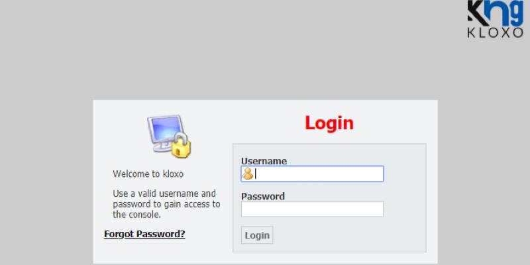
Task: Click the user avatar icon in Username field
Action: (248, 174)
